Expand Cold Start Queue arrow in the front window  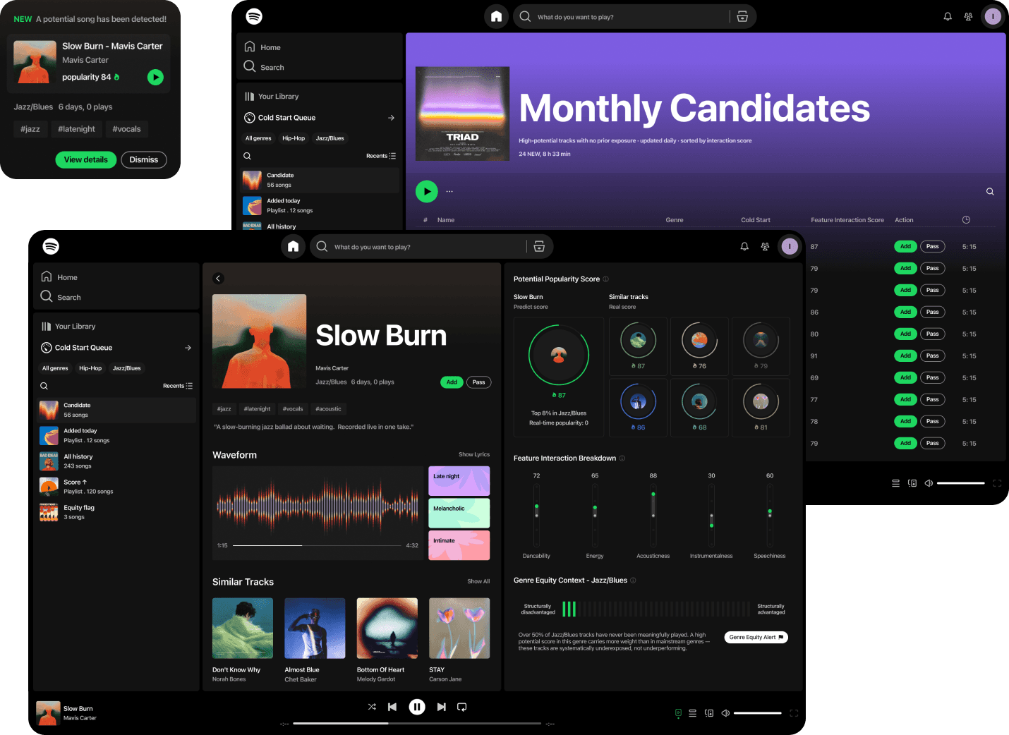click(x=188, y=348)
